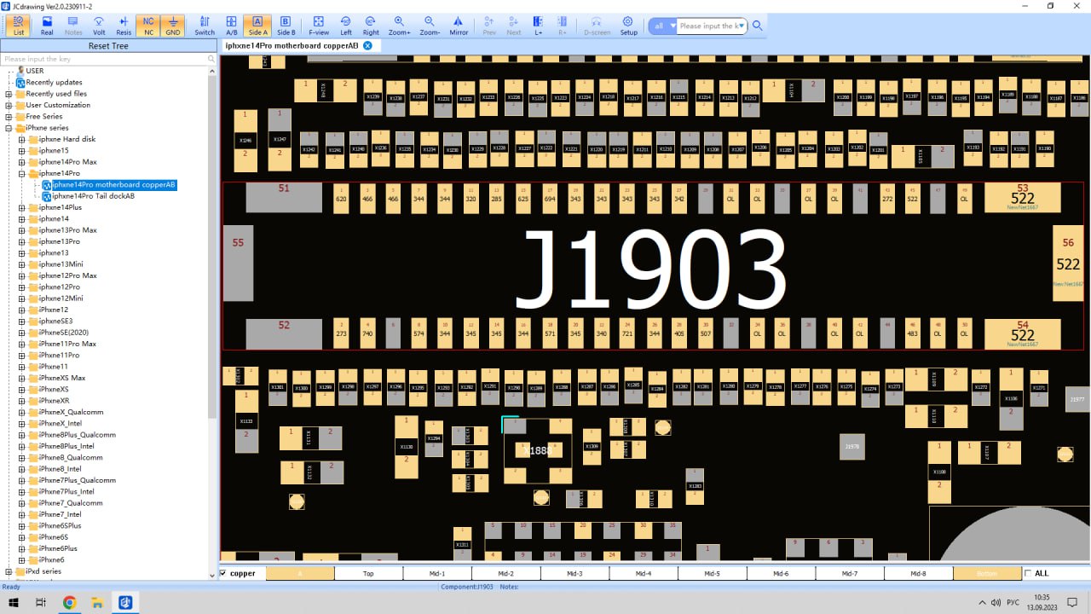
Task: Open Windows Start menu
Action: point(14,602)
